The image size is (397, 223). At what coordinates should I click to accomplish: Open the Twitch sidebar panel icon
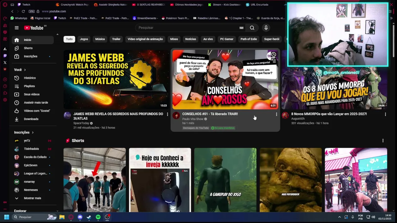pyautogui.click(x=5, y=56)
